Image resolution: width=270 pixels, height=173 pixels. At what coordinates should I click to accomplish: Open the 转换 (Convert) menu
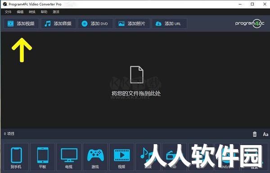pos(32,12)
